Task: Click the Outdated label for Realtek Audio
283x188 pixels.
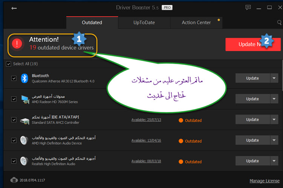Action: click(193, 162)
